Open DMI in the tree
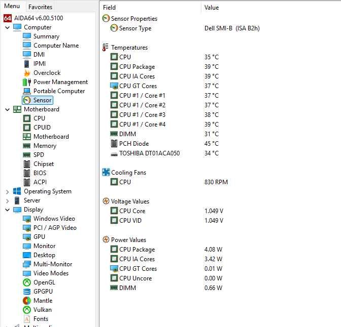 [39, 55]
